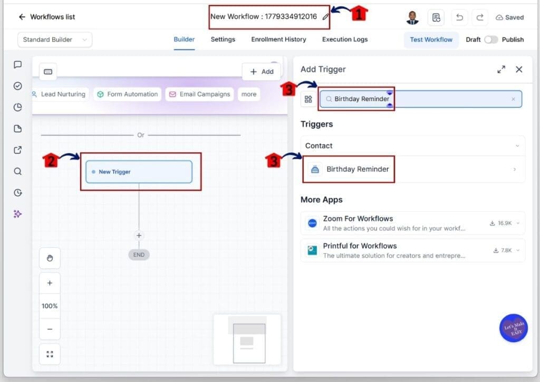
Task: Click Test Workflow button
Action: pyautogui.click(x=431, y=40)
